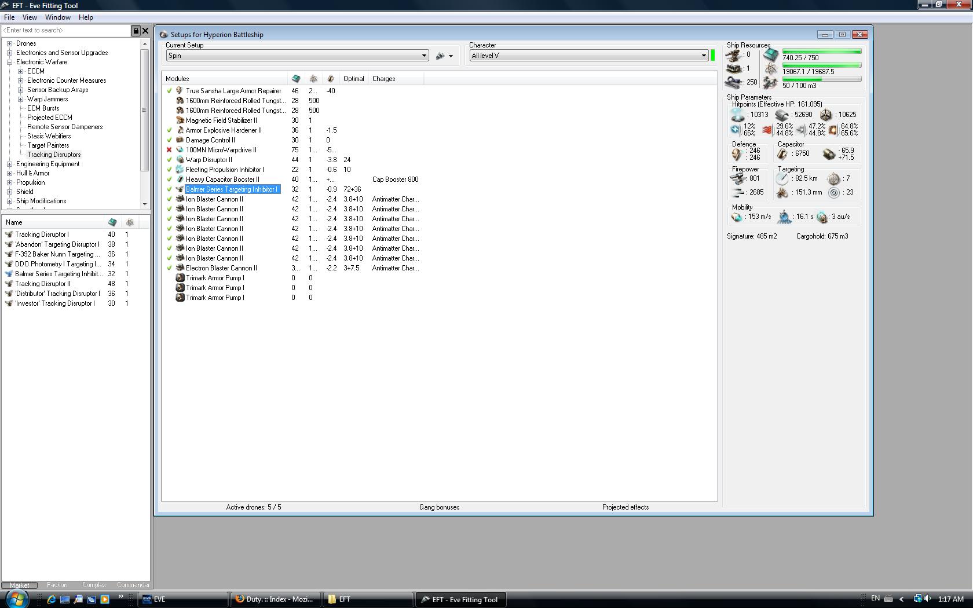This screenshot has width=973, height=608.
Task: Click the Active drones 5 / 5 button
Action: 254,507
